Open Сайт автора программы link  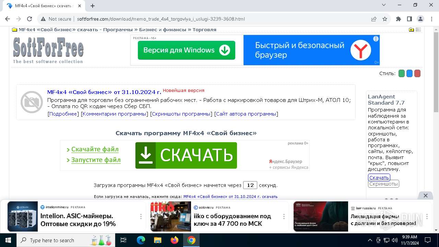(246, 114)
